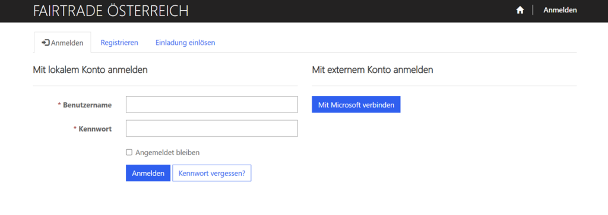Select the Mit externem Konto anmelden heading

pyautogui.click(x=373, y=70)
